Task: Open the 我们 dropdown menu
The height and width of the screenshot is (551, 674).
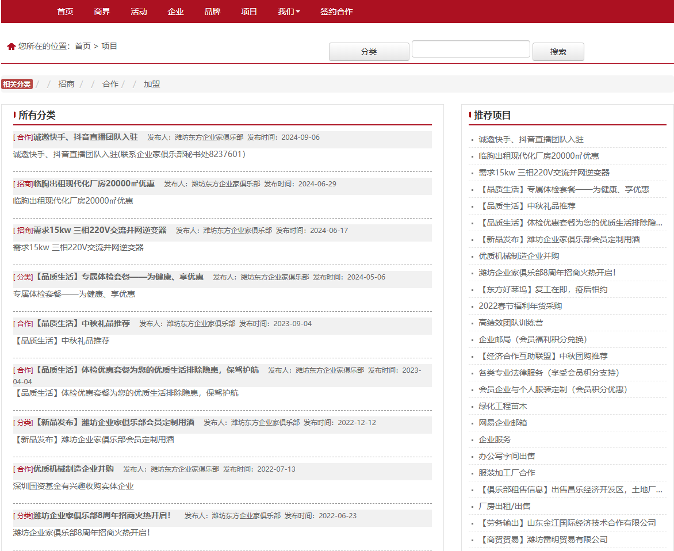Action: (x=288, y=12)
